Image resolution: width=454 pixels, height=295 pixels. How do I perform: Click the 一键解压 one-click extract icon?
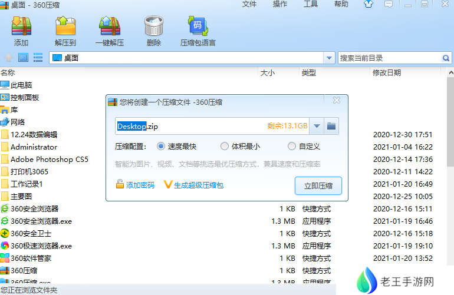click(110, 26)
